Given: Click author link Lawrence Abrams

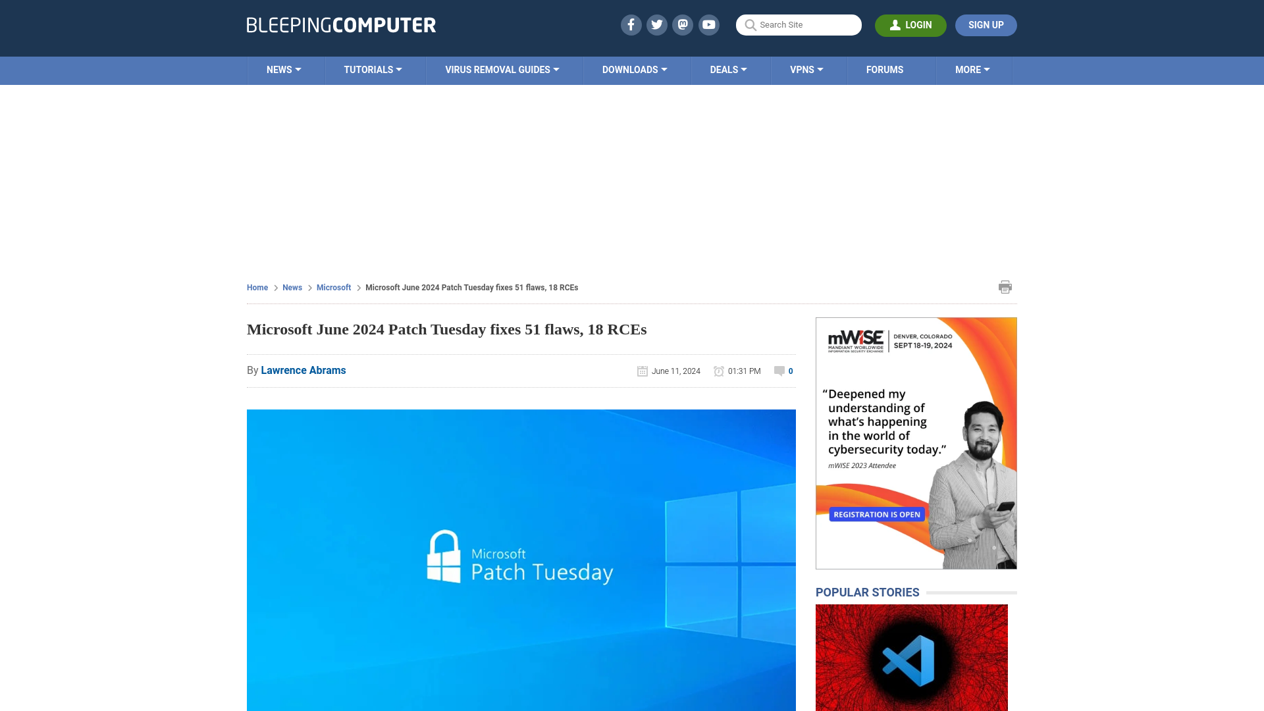Looking at the screenshot, I should point(303,370).
